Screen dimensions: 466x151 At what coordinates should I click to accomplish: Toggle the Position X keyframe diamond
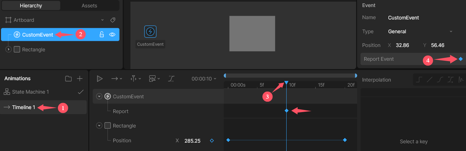[212, 141]
